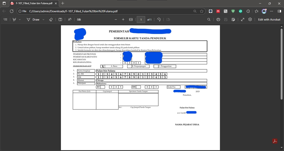The height and width of the screenshot is (151, 284).
Task: Click the Save as icon
Action: [x=233, y=20]
